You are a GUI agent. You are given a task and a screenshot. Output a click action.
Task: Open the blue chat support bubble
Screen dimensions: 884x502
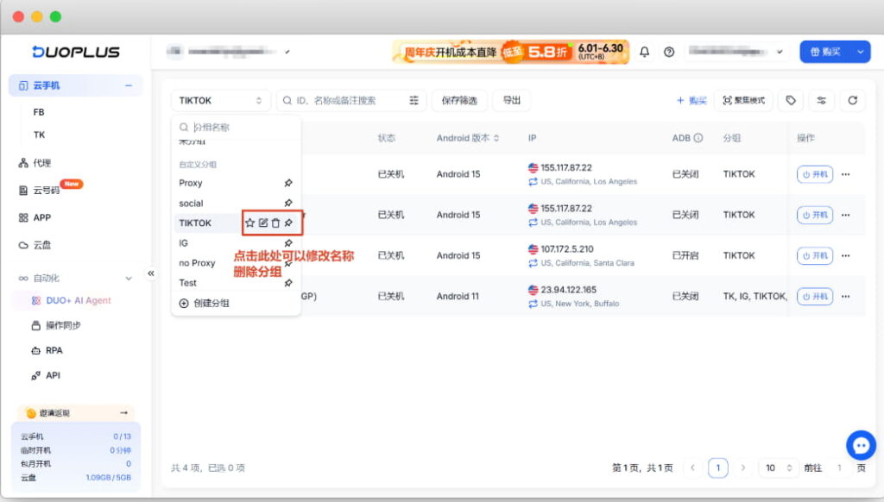pyautogui.click(x=861, y=445)
